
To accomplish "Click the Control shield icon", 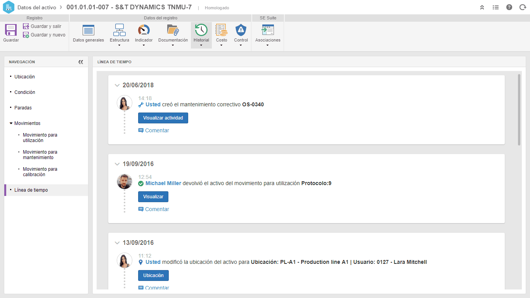I will click(241, 30).
